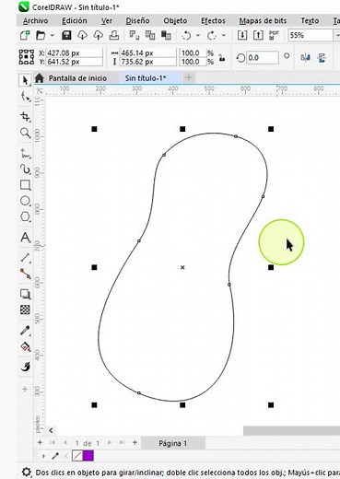Click the Export icon
The width and height of the screenshot is (340, 479).
click(258, 35)
